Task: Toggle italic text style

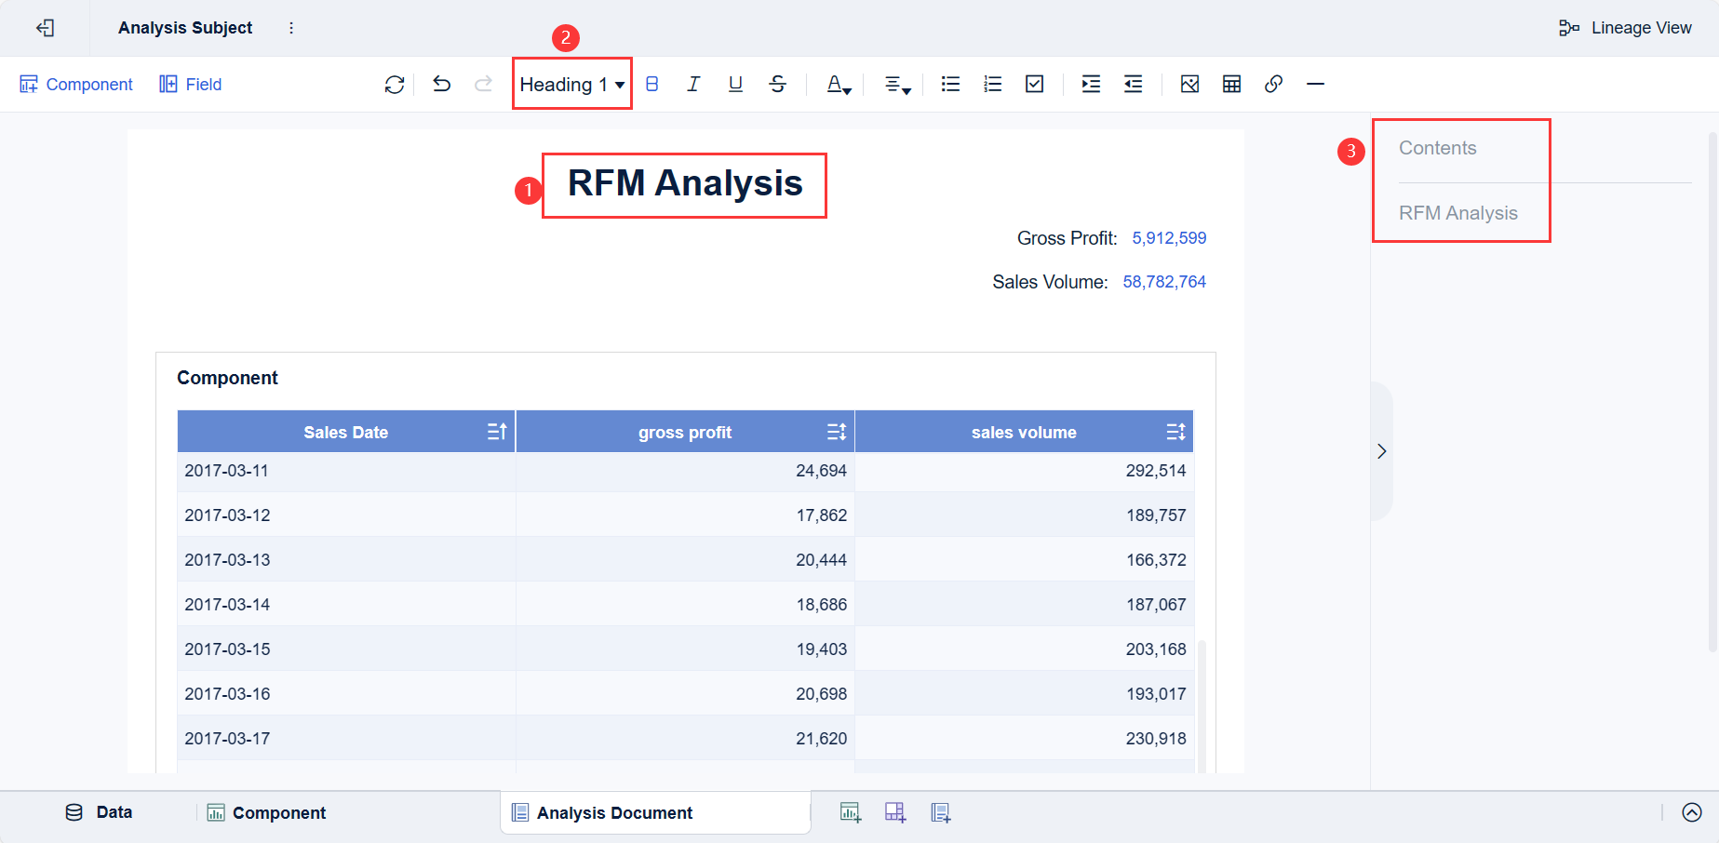Action: click(693, 85)
